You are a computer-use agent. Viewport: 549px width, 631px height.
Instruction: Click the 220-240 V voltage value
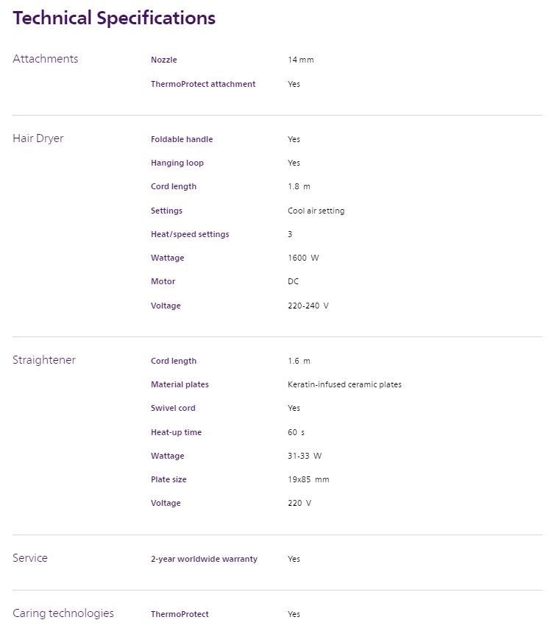[308, 306]
